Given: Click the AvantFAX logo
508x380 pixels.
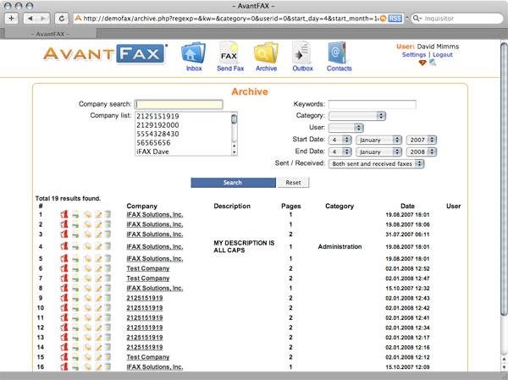Looking at the screenshot, I should pyautogui.click(x=105, y=53).
